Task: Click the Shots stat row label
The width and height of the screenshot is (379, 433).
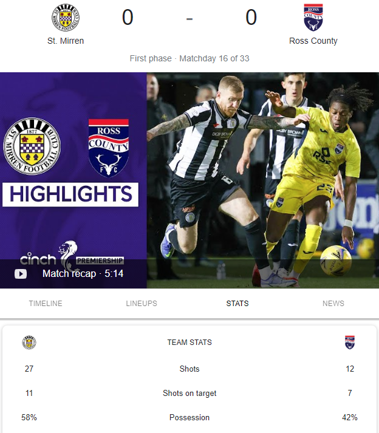Action: pos(189,369)
